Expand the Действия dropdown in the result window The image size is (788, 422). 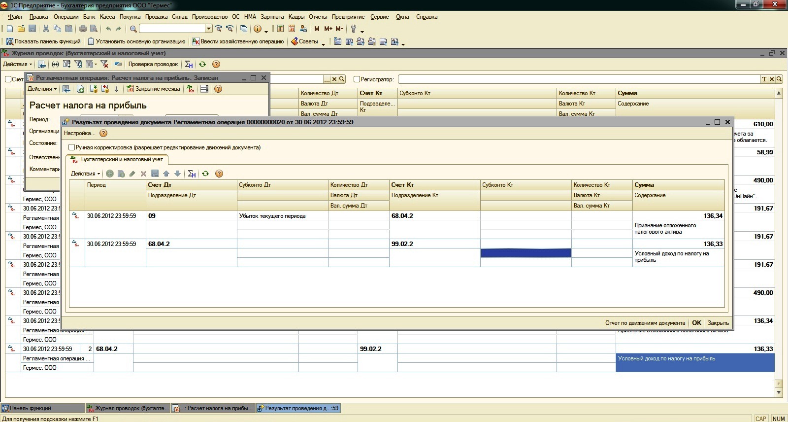[x=85, y=174]
